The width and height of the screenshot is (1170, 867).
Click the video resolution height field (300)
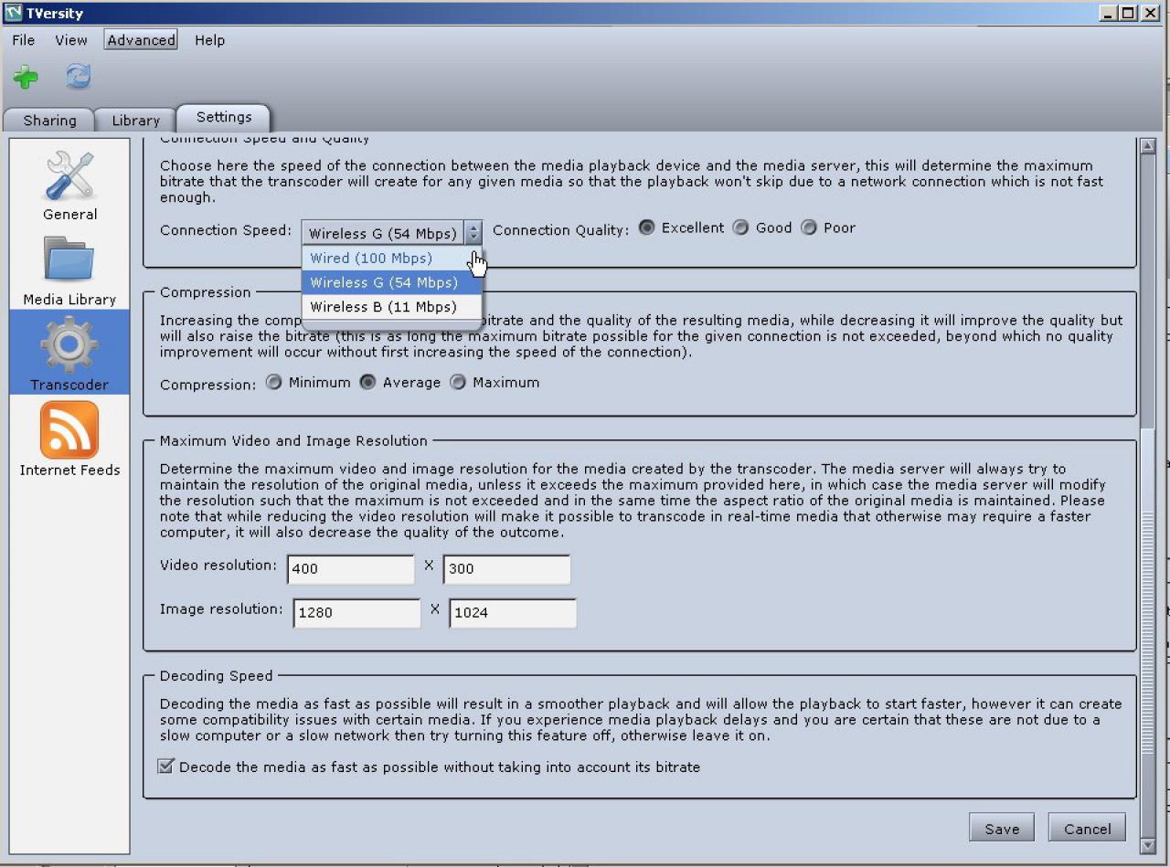click(507, 569)
